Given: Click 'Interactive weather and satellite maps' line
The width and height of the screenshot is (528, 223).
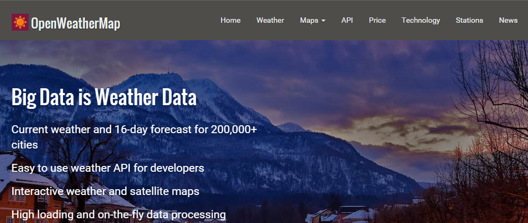Looking at the screenshot, I should click(105, 191).
